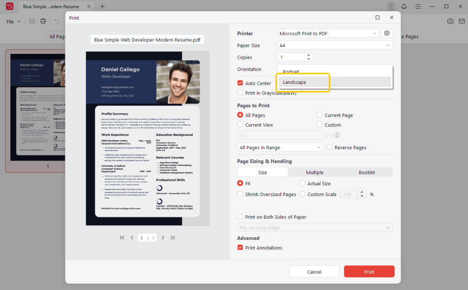This screenshot has height=290, width=468.
Task: Cancel the print dialog
Action: pyautogui.click(x=314, y=272)
